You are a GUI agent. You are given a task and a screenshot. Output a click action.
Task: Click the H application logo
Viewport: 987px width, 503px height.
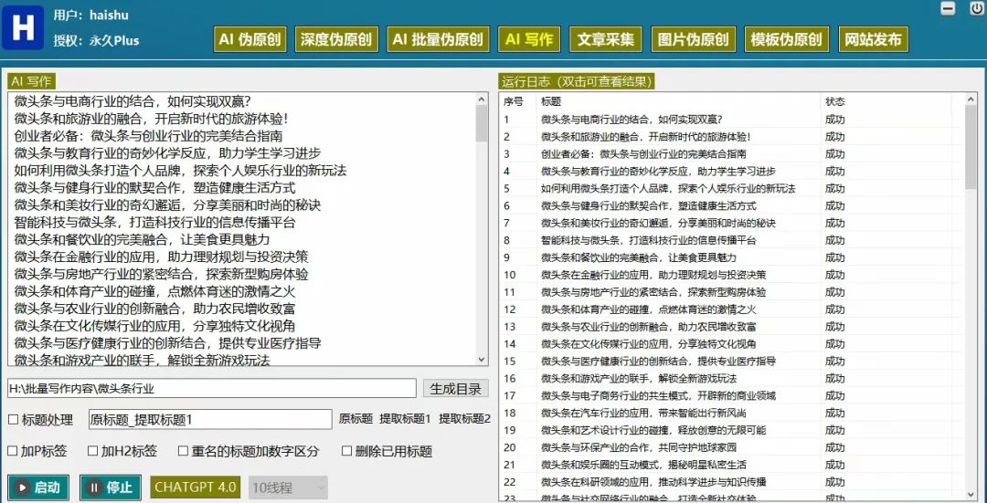(x=23, y=28)
